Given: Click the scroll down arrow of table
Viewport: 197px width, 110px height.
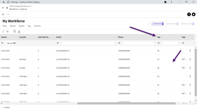Looking at the screenshot, I should [x=196, y=101].
